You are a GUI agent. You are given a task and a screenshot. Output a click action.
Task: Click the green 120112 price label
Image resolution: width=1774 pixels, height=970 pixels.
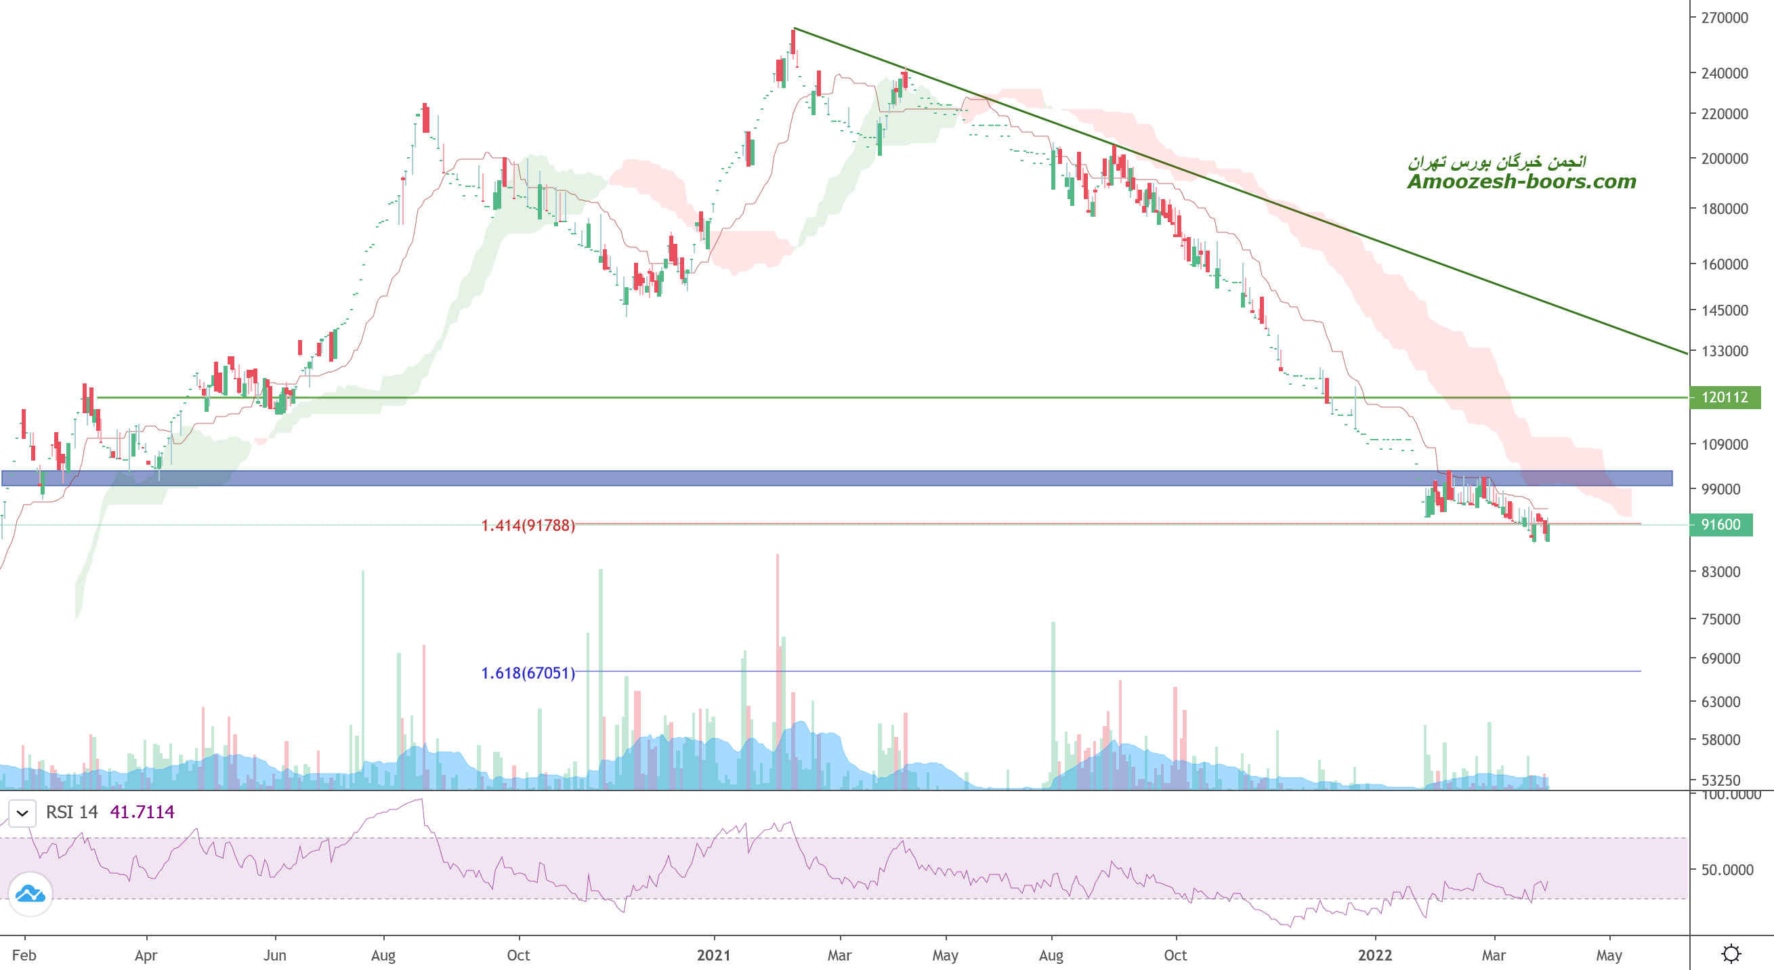point(1724,397)
